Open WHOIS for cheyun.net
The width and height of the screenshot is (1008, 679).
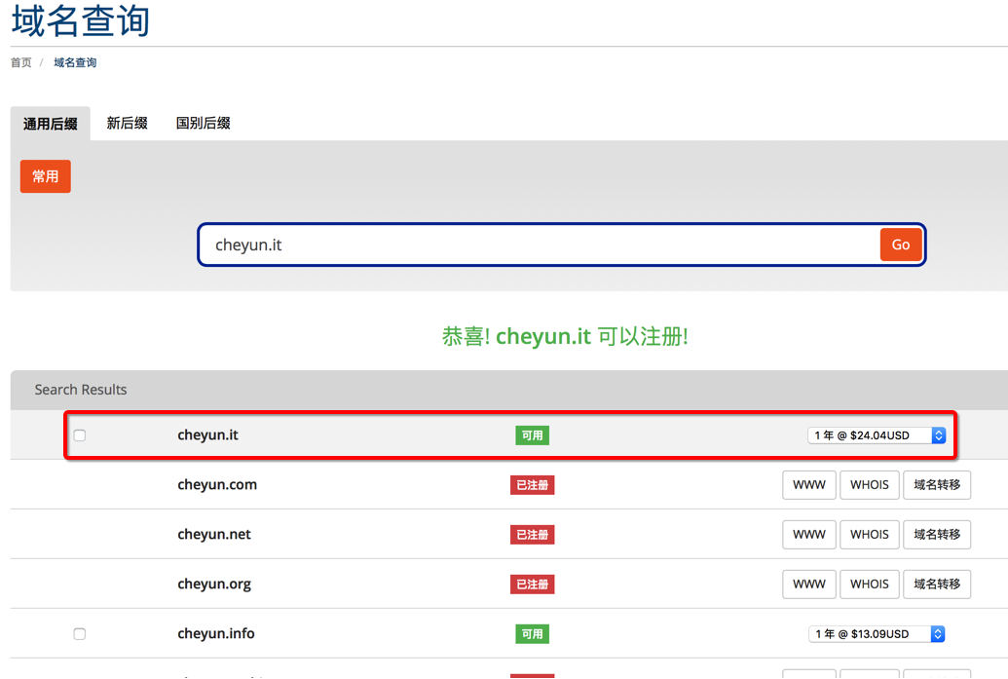click(869, 535)
